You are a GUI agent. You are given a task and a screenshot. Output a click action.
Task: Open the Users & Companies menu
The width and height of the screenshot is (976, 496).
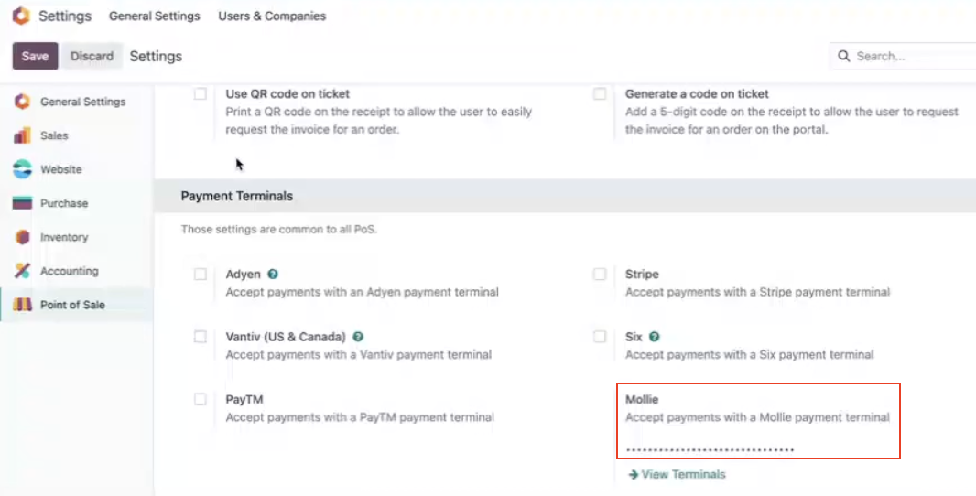pyautogui.click(x=272, y=16)
